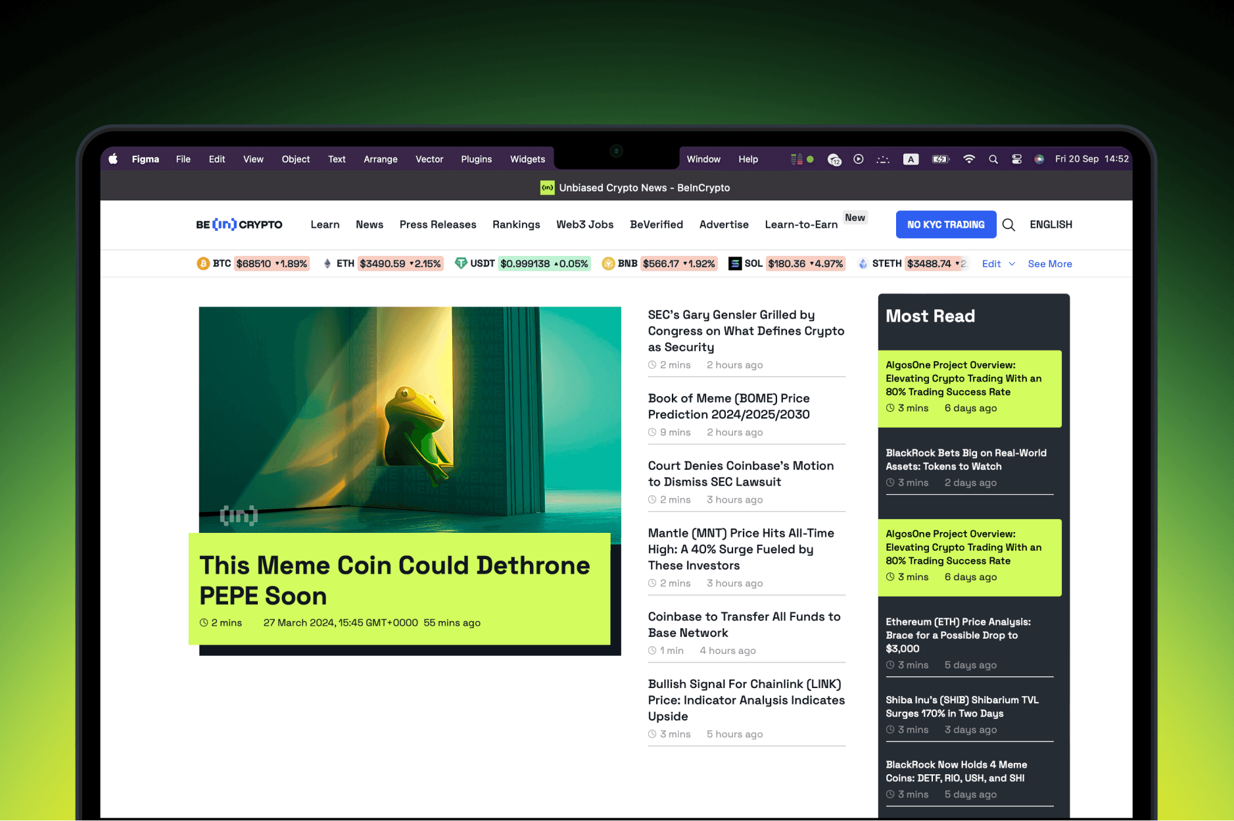
Task: Open the Widgets menu
Action: click(x=528, y=159)
